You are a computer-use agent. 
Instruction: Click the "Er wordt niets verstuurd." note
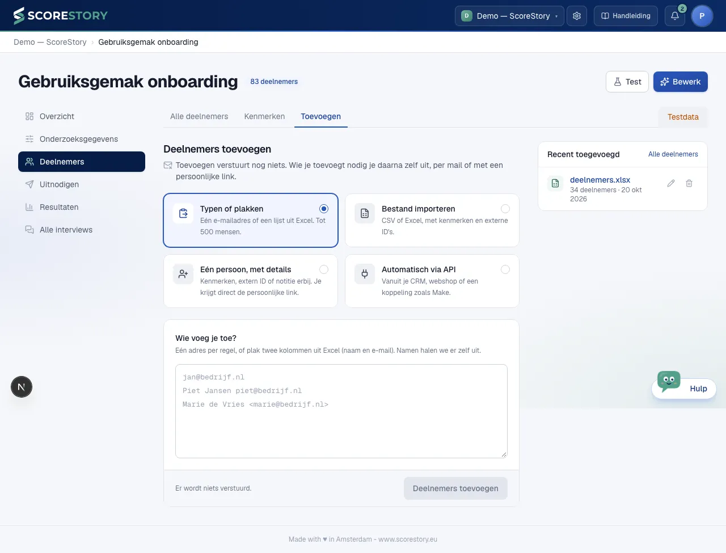[x=213, y=488]
